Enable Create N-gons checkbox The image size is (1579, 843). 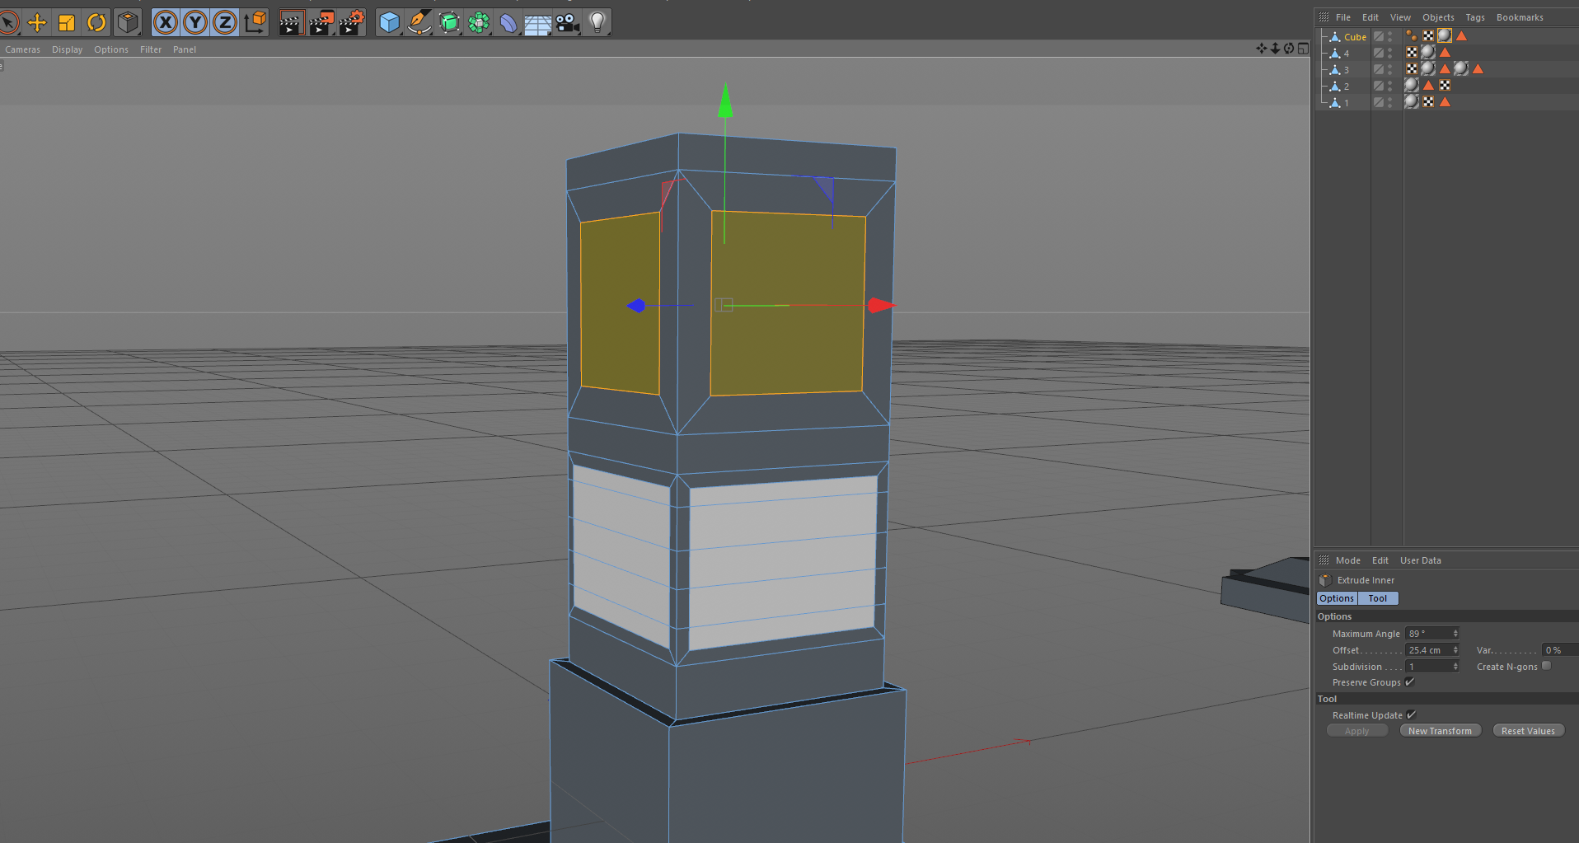(x=1546, y=666)
